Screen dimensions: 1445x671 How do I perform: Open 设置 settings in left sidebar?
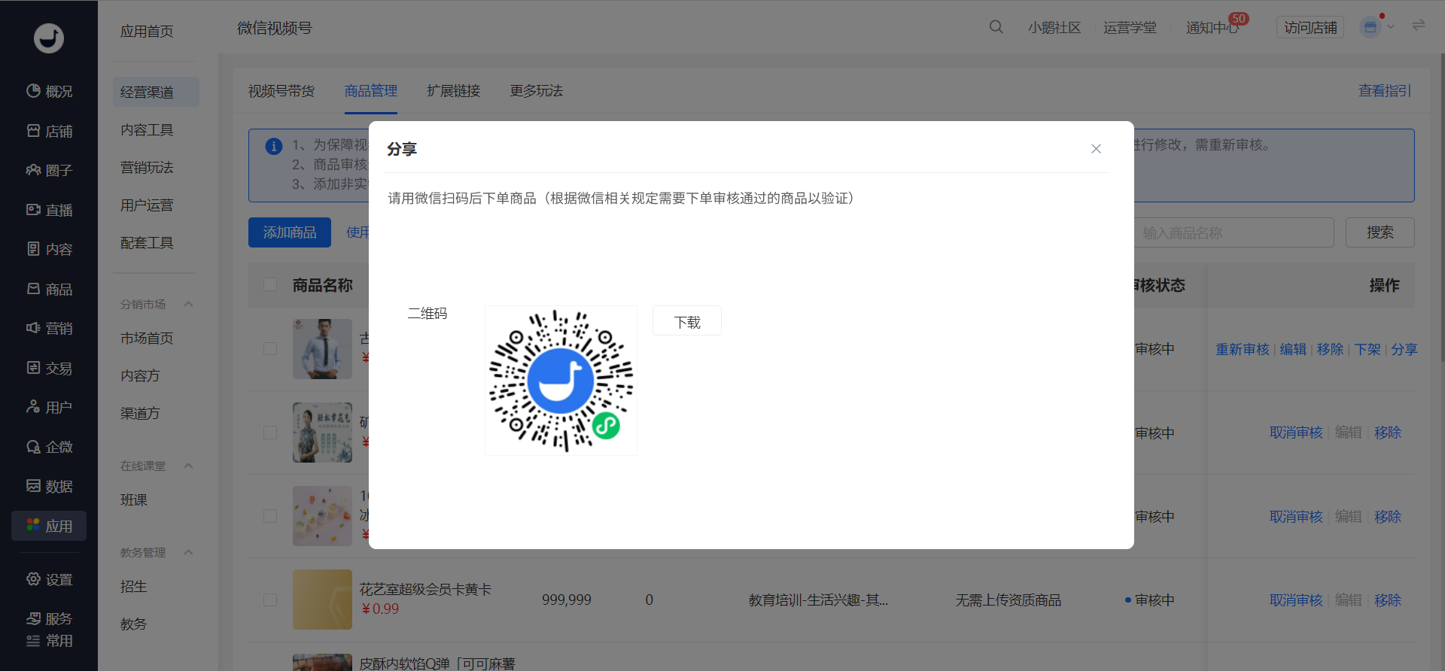[x=49, y=579]
